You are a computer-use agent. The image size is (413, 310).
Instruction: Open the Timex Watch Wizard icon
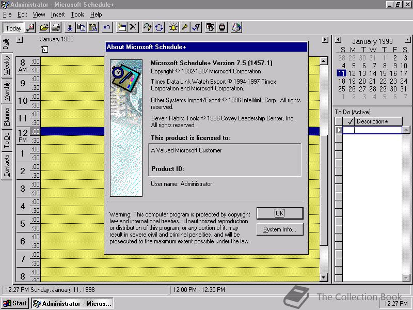[x=222, y=28]
